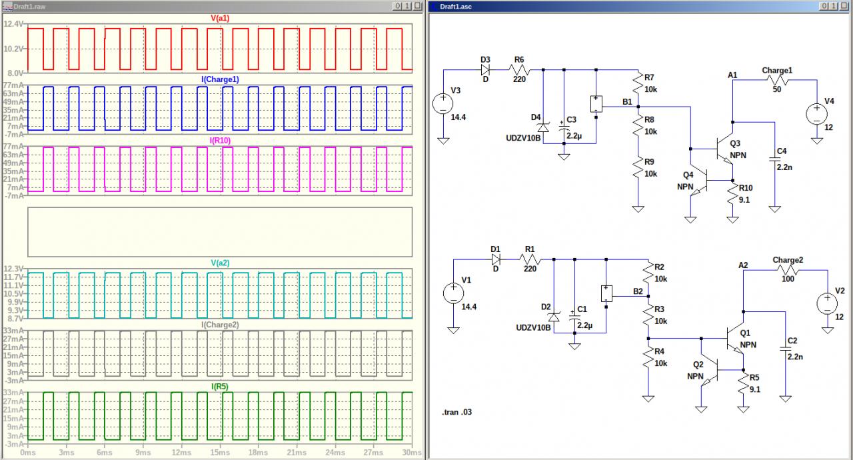
Task: Click the I(Charge1) trace label
Action: coord(220,79)
